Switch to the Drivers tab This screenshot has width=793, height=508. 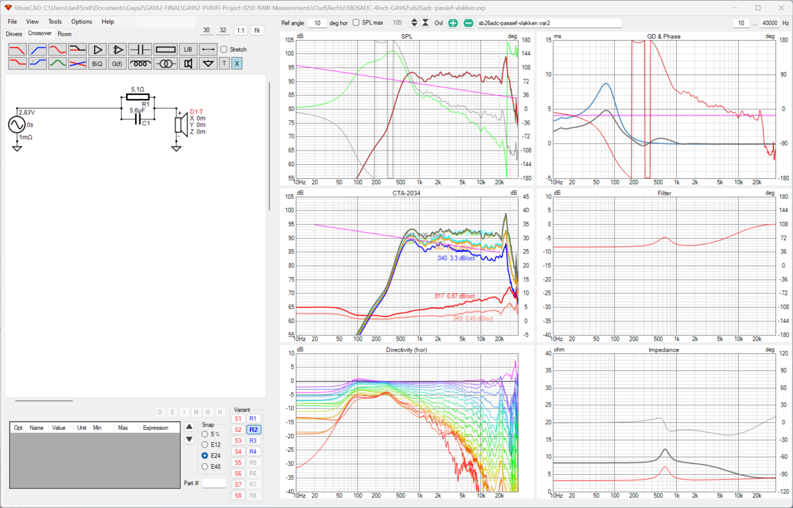pos(14,34)
